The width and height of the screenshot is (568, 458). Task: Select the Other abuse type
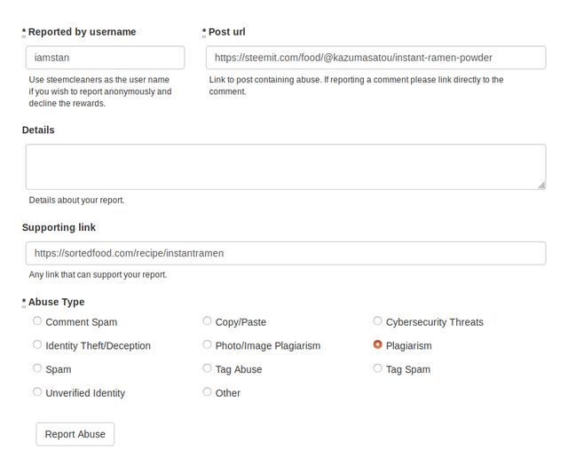207,392
